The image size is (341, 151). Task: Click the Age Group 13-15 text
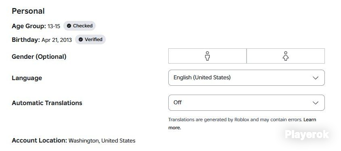click(x=36, y=26)
